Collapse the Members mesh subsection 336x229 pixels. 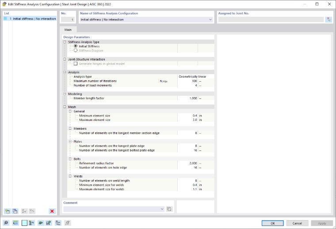point(70,128)
